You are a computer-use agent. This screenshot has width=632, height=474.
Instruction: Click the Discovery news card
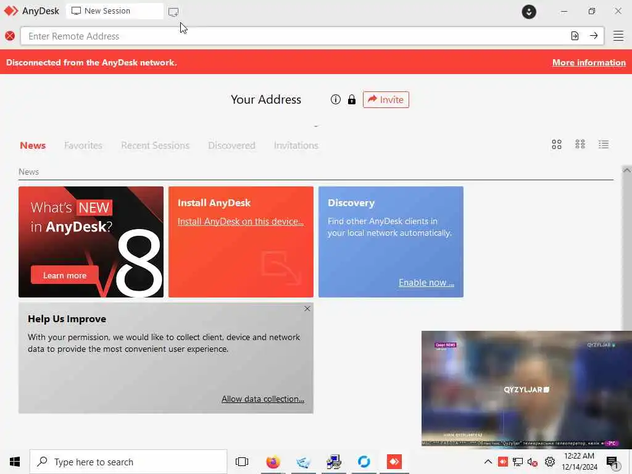click(391, 242)
